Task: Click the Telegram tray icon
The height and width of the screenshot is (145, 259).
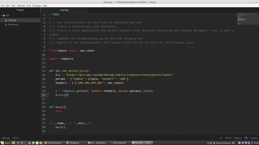Action: 239,143
